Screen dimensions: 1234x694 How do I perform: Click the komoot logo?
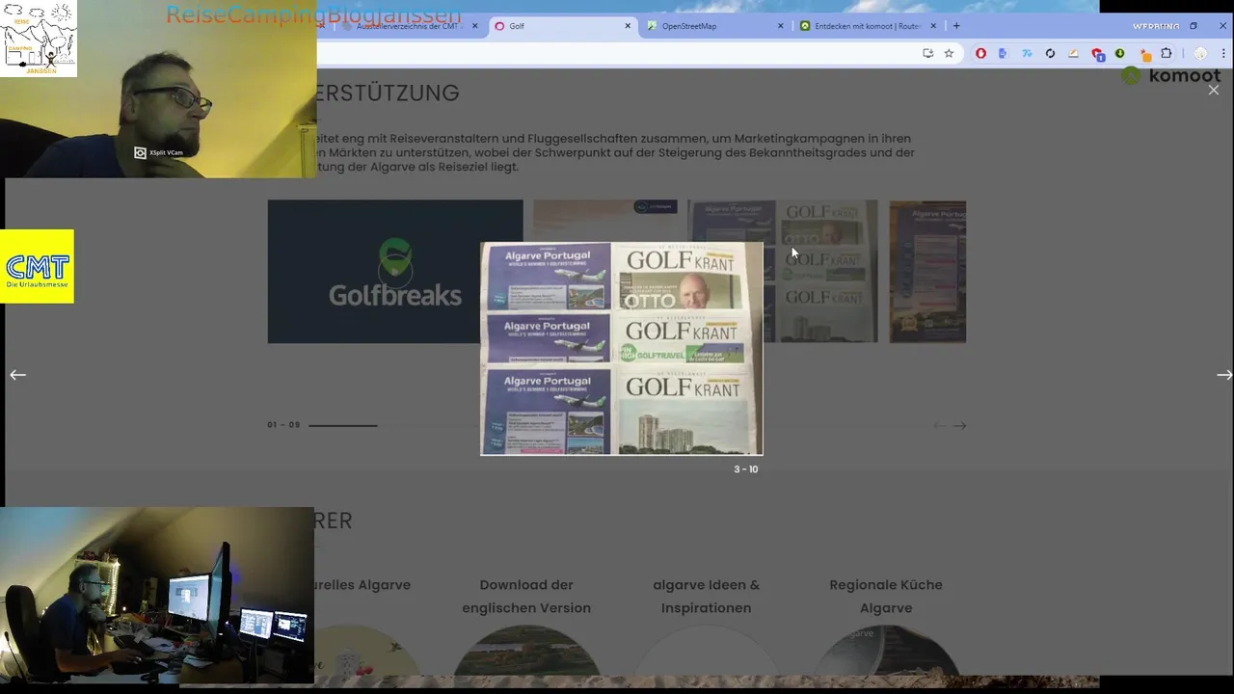(x=1171, y=76)
